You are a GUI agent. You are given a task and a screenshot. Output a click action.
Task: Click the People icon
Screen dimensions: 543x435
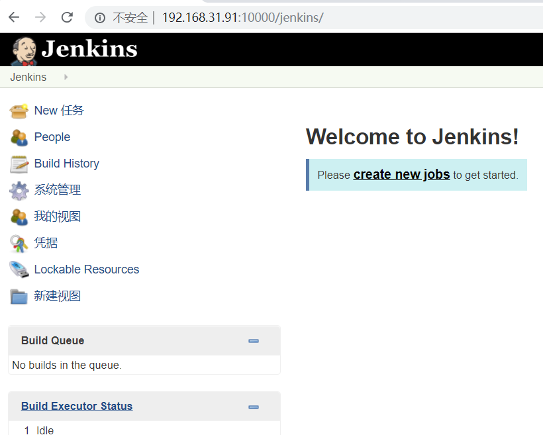[19, 138]
